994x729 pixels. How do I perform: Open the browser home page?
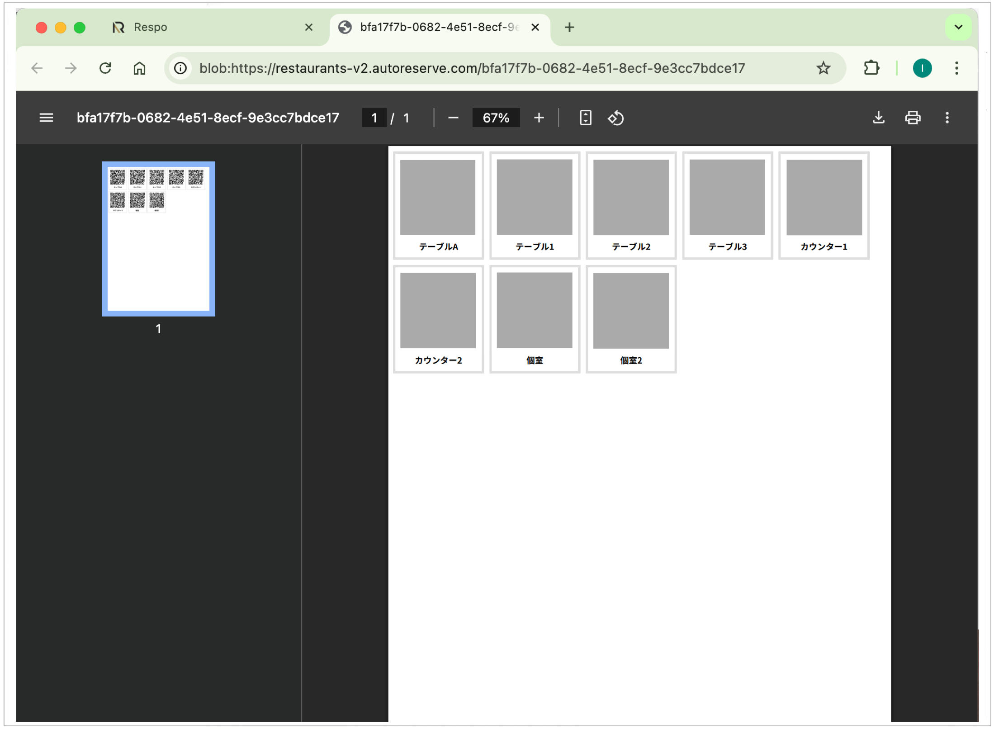[x=139, y=68]
